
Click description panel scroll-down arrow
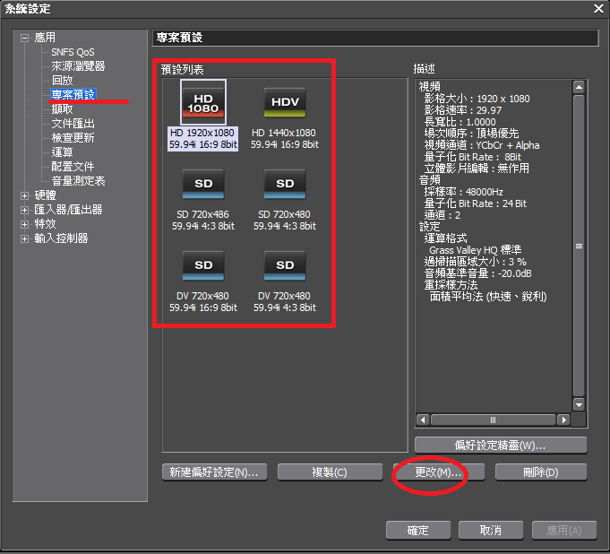[x=579, y=405]
